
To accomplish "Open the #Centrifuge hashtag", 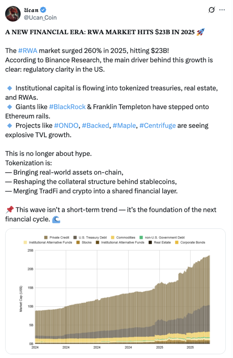I will 157,125.
